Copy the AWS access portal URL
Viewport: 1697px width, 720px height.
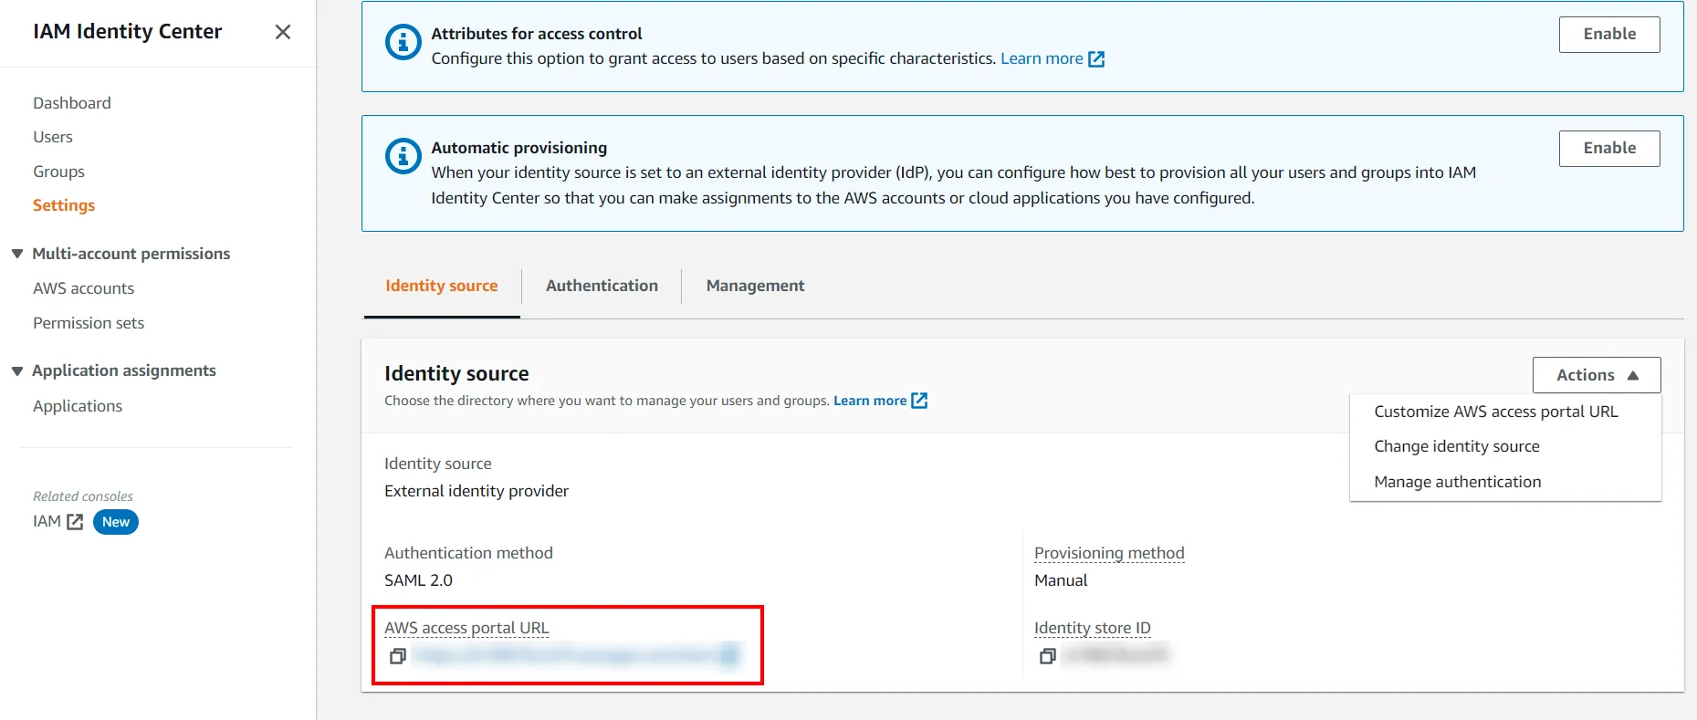pos(398,654)
